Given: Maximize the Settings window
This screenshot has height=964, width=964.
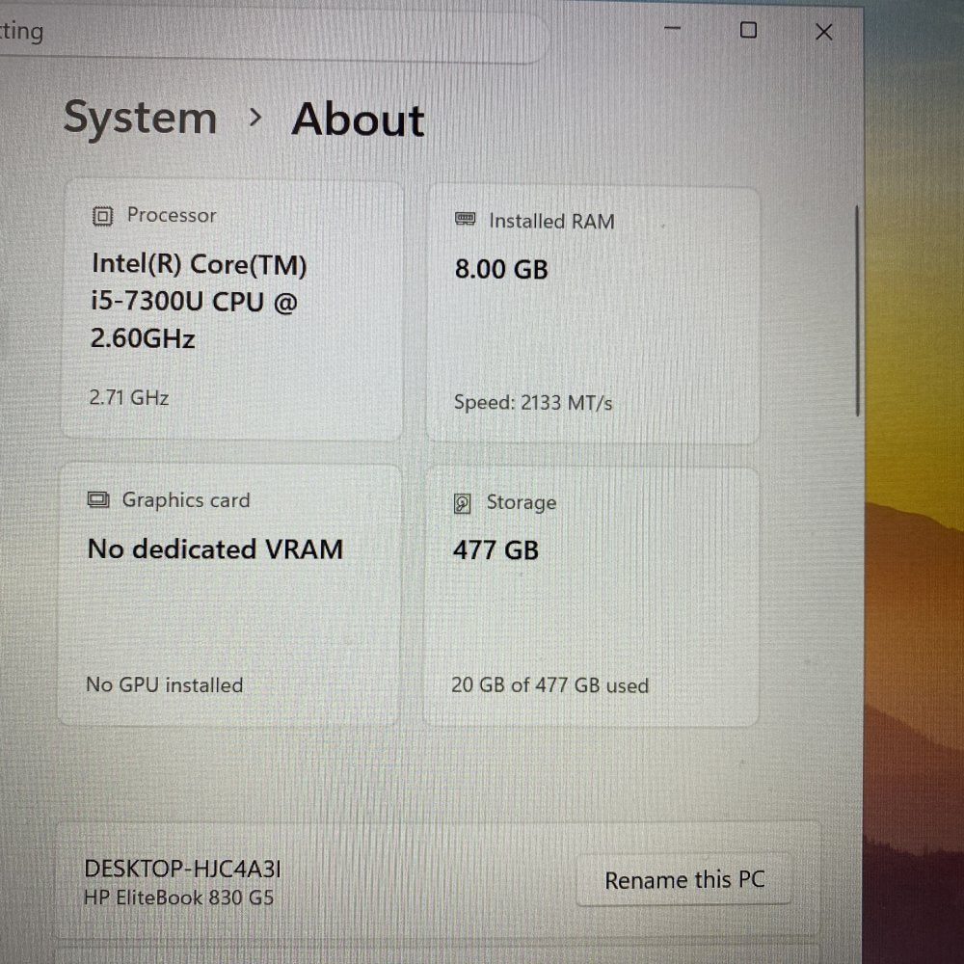Looking at the screenshot, I should [748, 30].
